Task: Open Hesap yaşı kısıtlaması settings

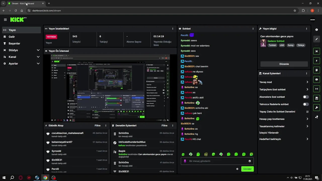Action: click(x=284, y=119)
